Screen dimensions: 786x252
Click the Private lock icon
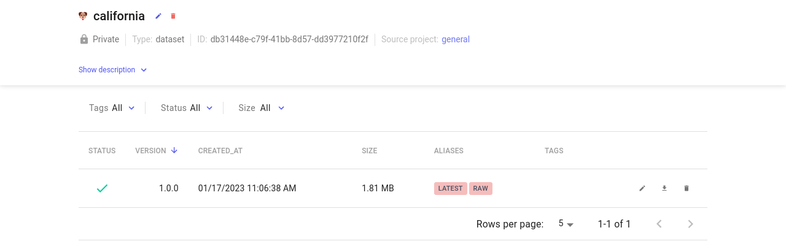84,39
